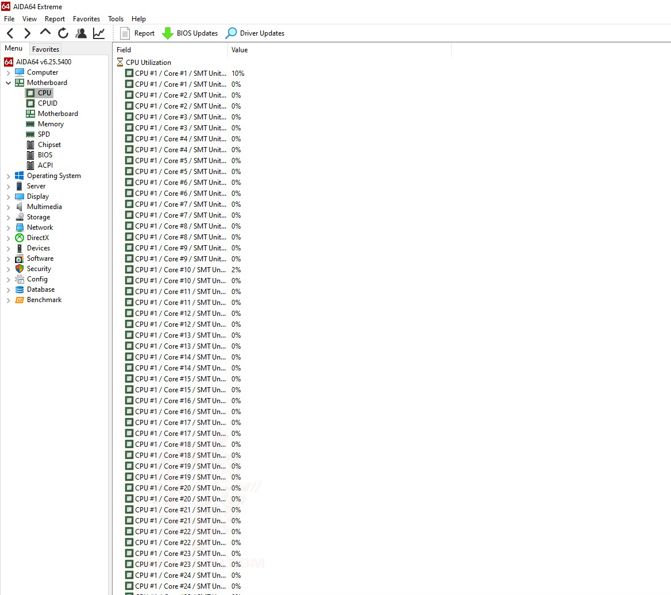Open the View menu

click(29, 19)
